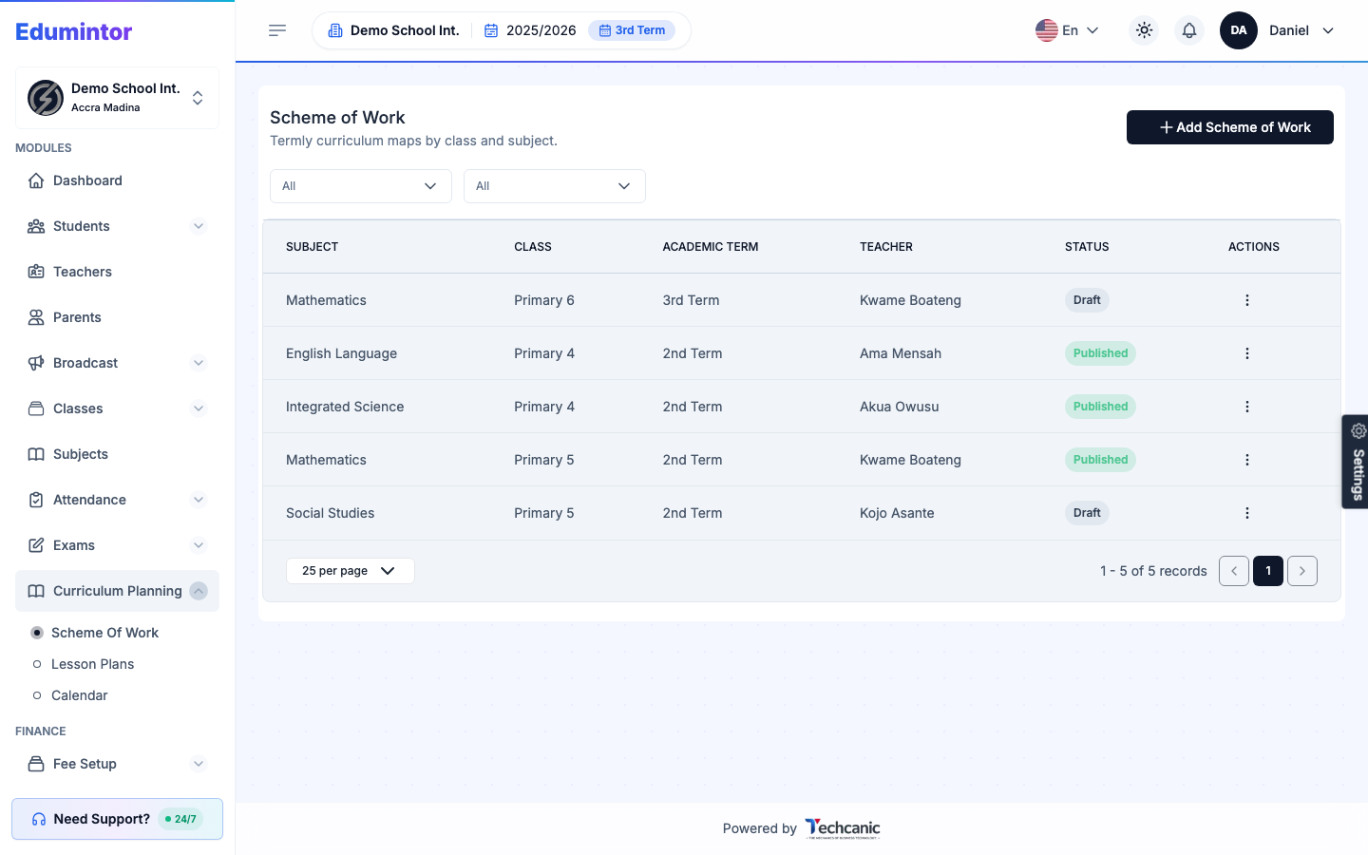Viewport: 1368px width, 855px height.
Task: Select page 1 in pagination
Action: 1268,571
